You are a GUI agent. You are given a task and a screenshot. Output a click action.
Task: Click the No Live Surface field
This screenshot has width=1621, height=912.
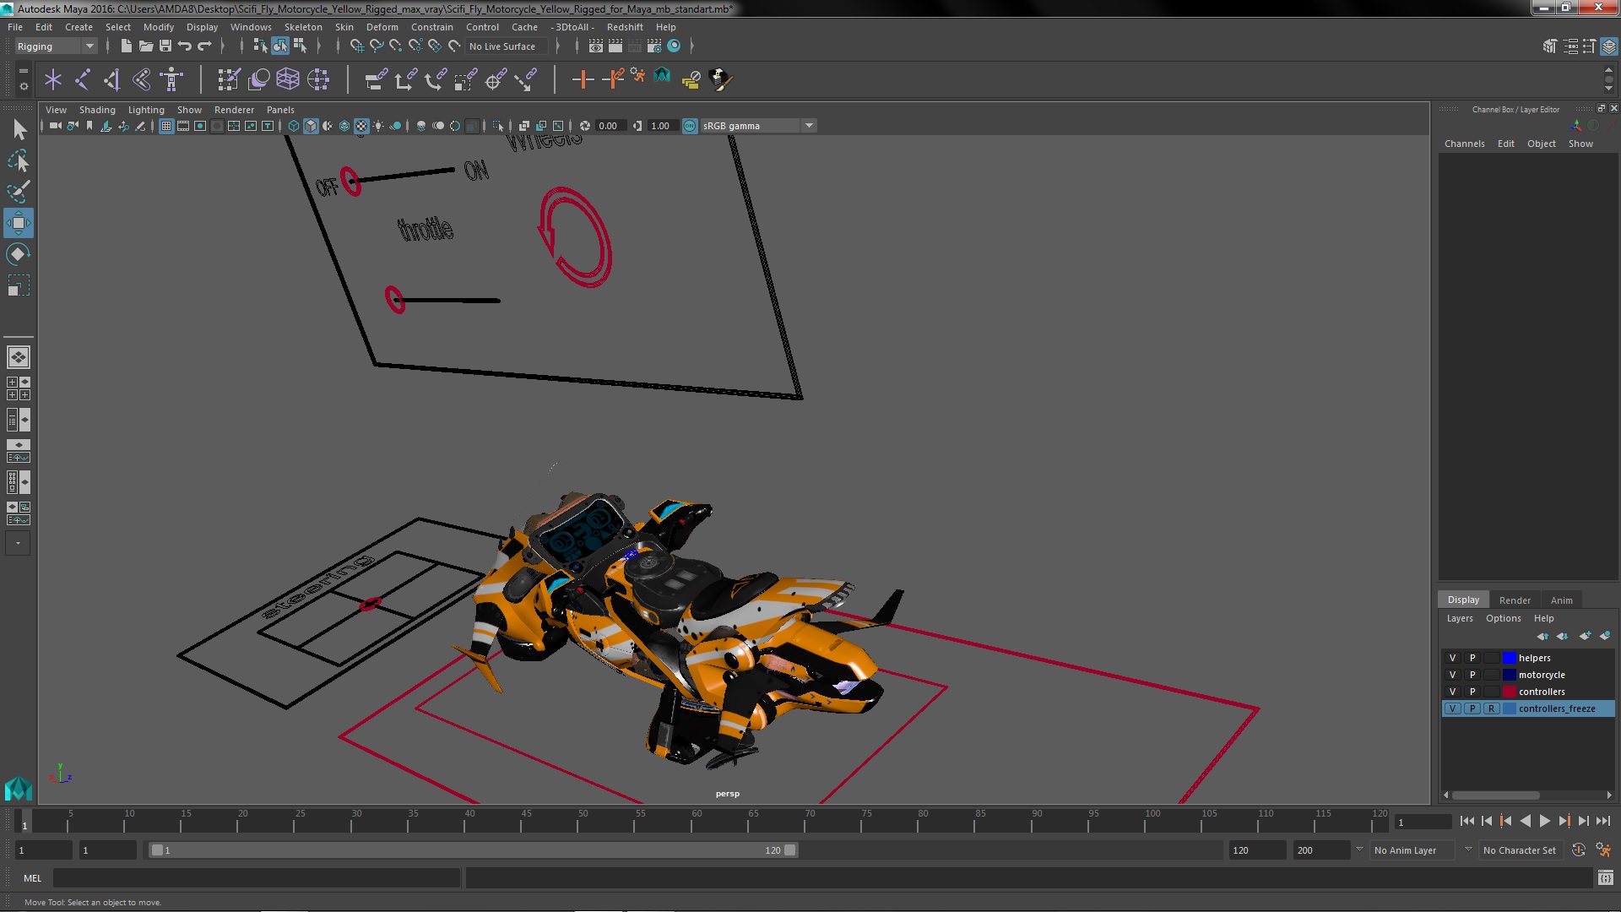(x=506, y=46)
